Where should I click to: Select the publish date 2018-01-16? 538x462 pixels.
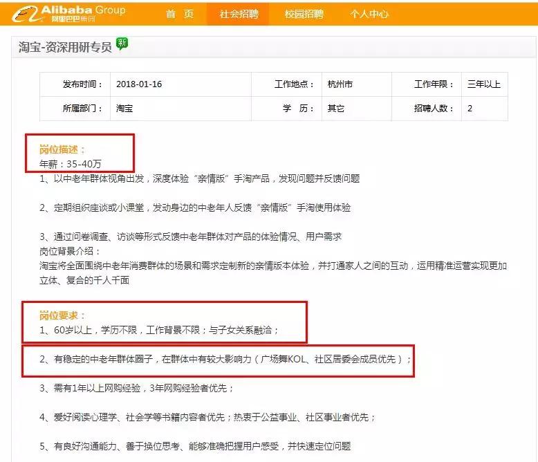pos(139,84)
